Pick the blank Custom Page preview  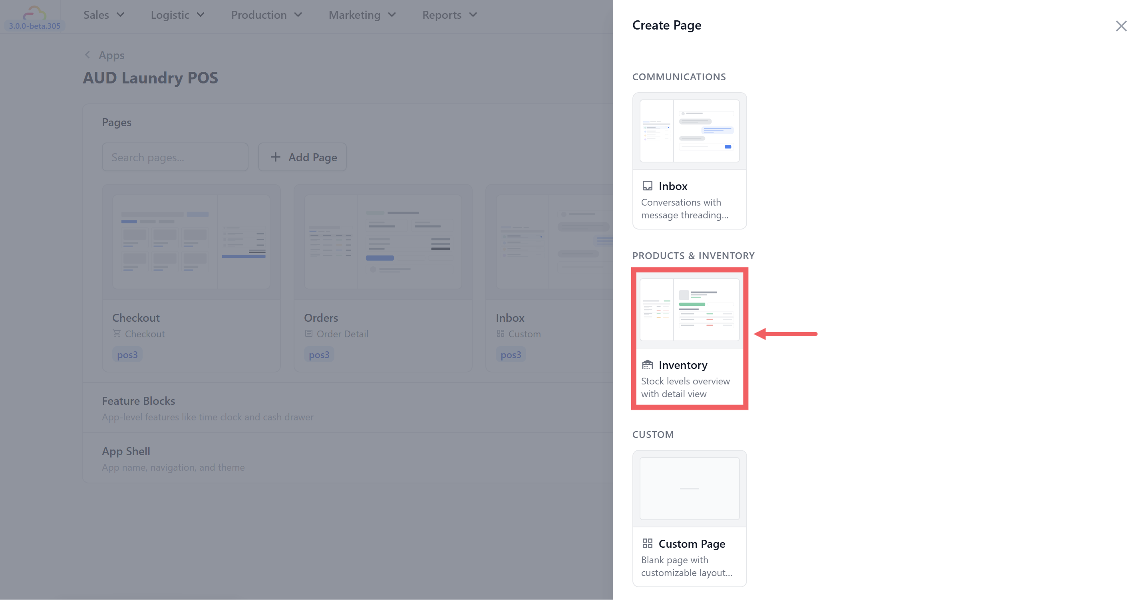689,488
